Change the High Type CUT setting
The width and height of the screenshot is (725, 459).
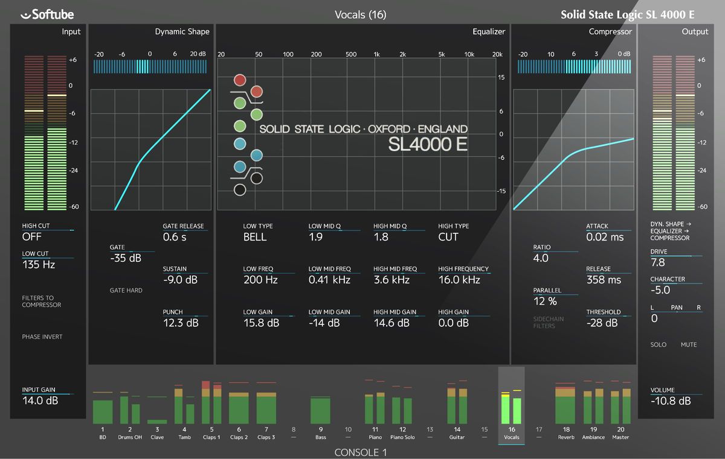point(448,237)
